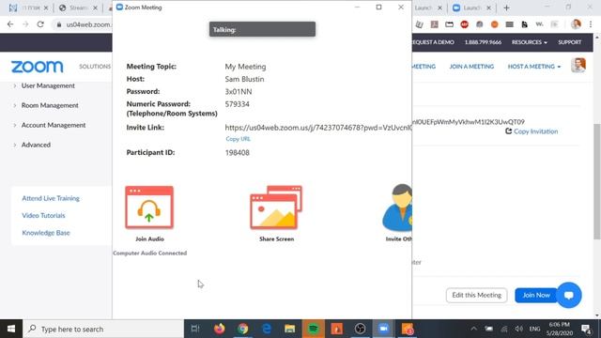Switch to Chrome in the taskbar
601x338 pixels.
click(x=242, y=329)
